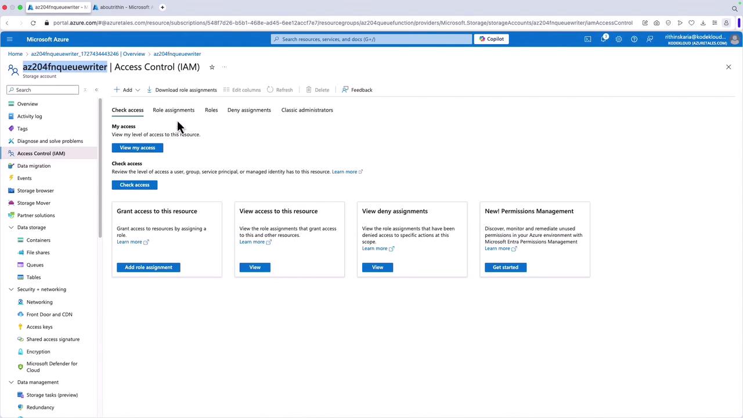
Task: Click the File shares icon
Action: pyautogui.click(x=20, y=253)
